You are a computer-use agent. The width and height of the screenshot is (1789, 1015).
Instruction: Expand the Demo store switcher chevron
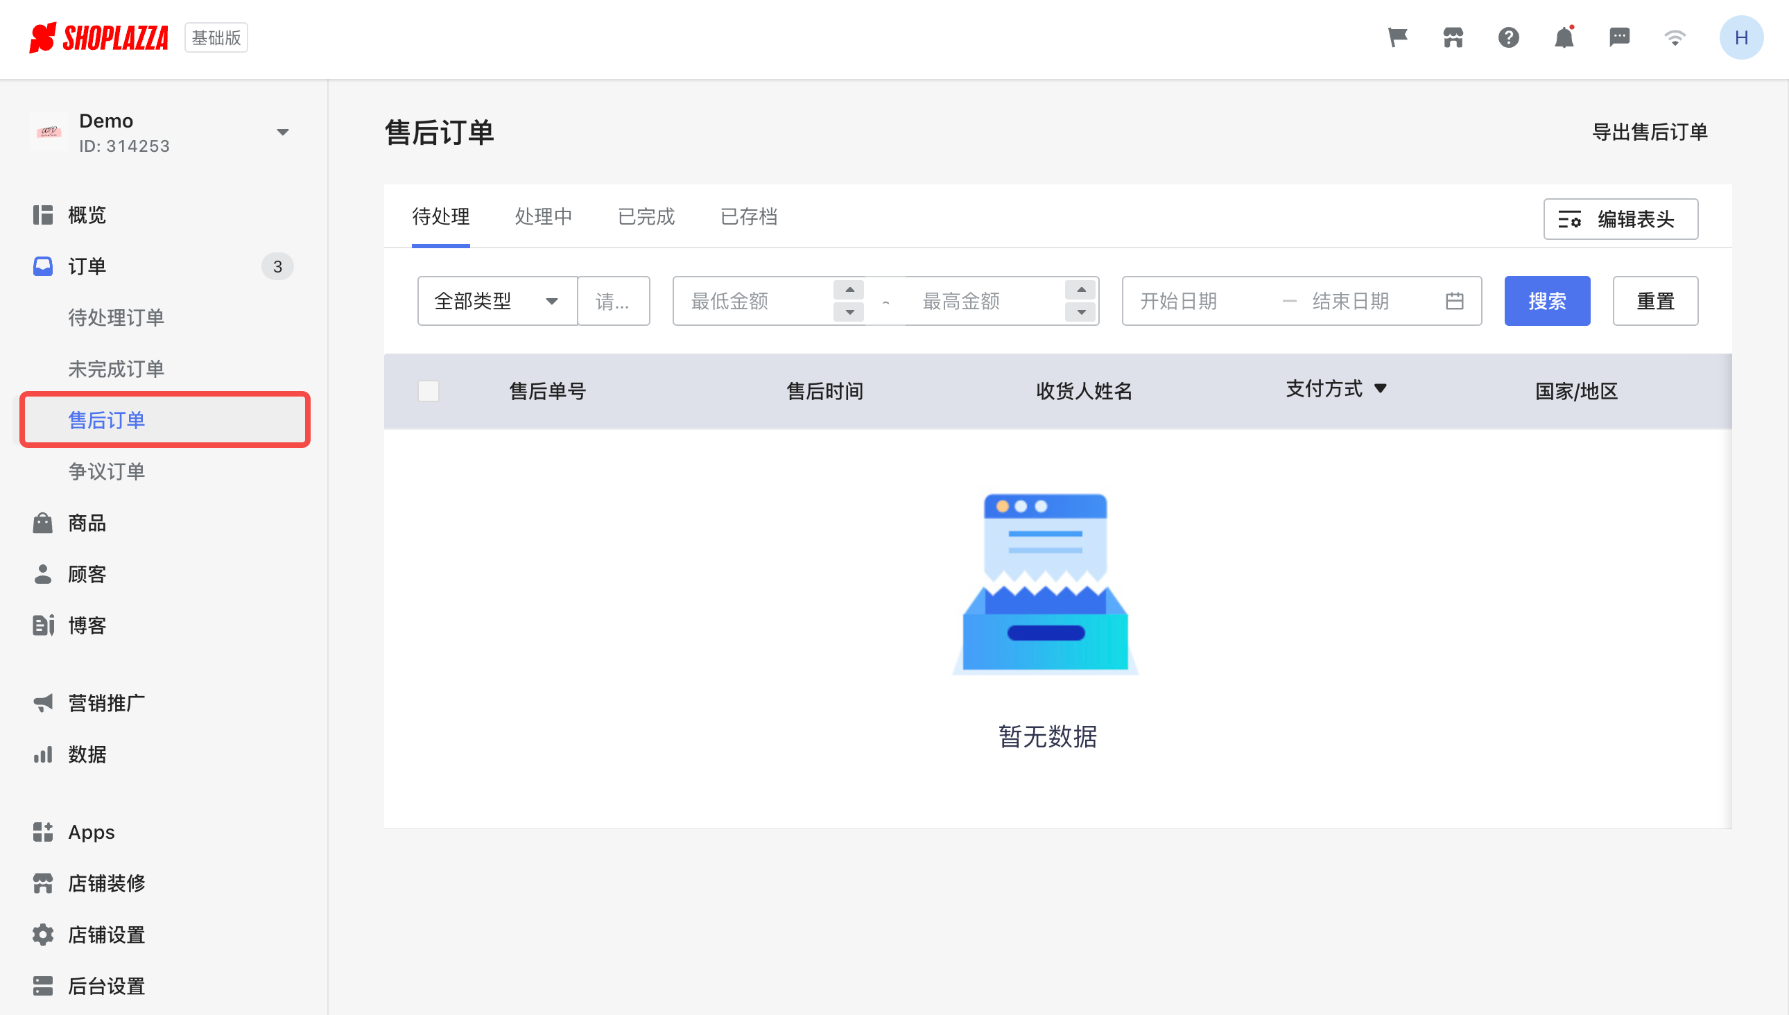coord(282,132)
